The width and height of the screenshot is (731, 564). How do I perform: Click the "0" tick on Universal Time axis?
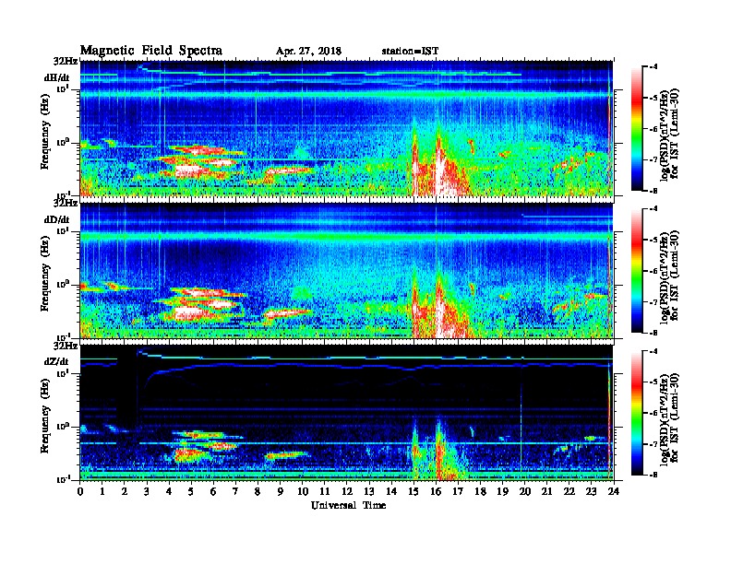80,491
